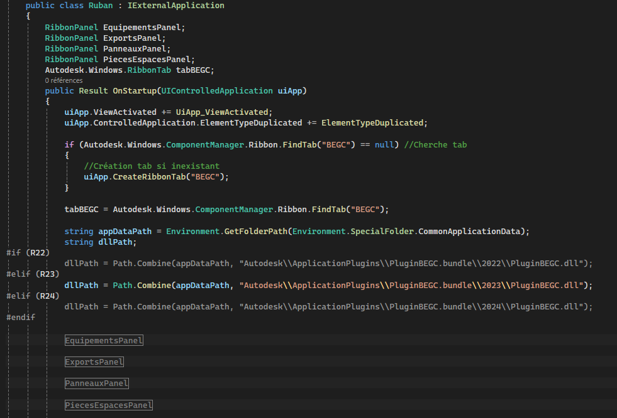Click the CreateRibbonTab method call

(x=145, y=177)
